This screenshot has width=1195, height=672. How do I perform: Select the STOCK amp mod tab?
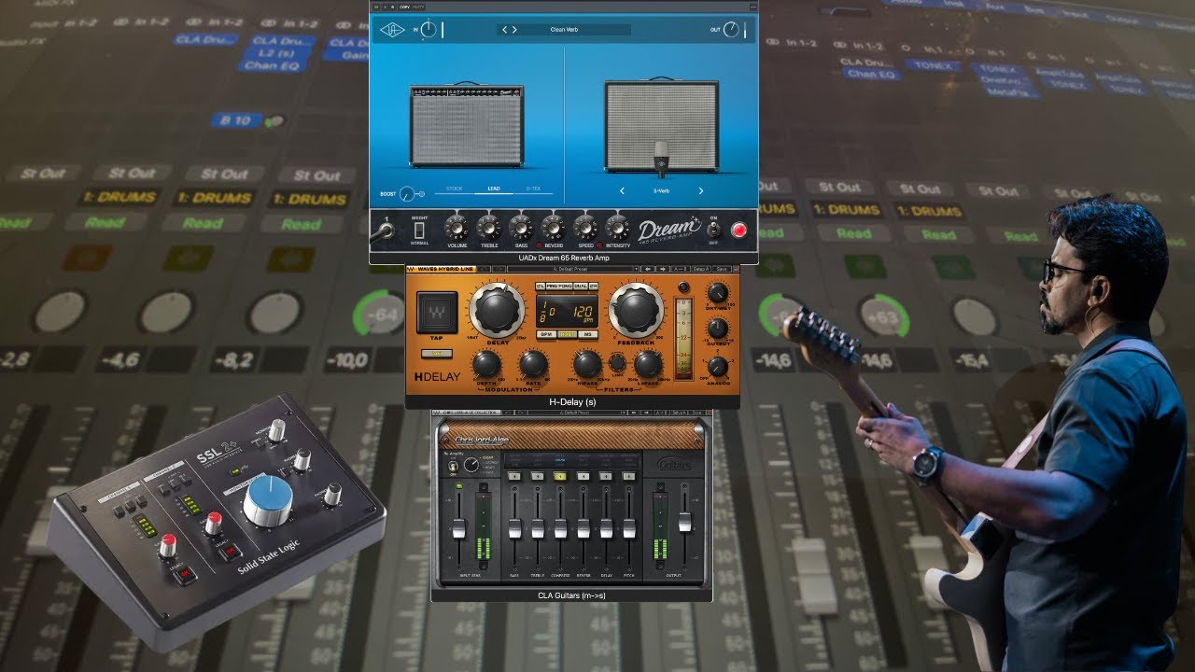tap(454, 189)
